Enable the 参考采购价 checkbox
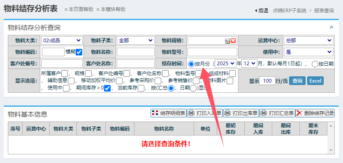343x163 pixels. point(158,81)
